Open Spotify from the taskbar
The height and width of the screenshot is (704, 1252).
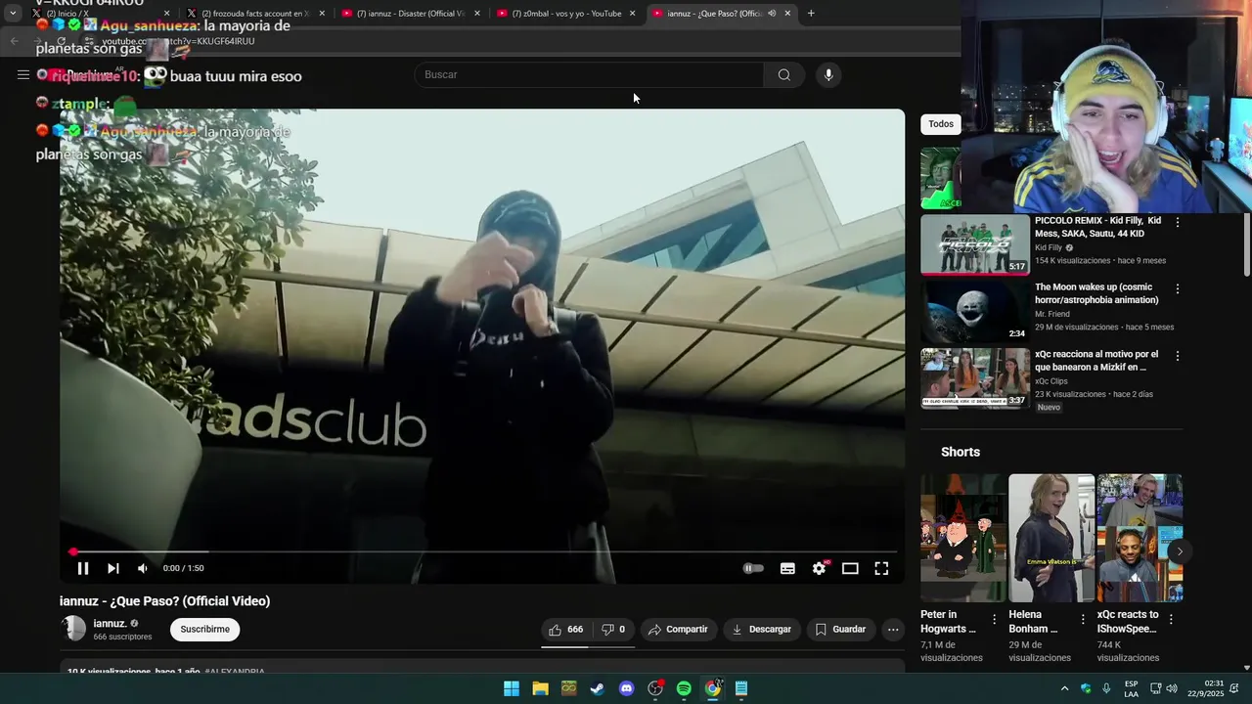click(684, 688)
